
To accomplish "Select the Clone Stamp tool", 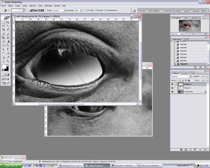I will pos(3,38).
